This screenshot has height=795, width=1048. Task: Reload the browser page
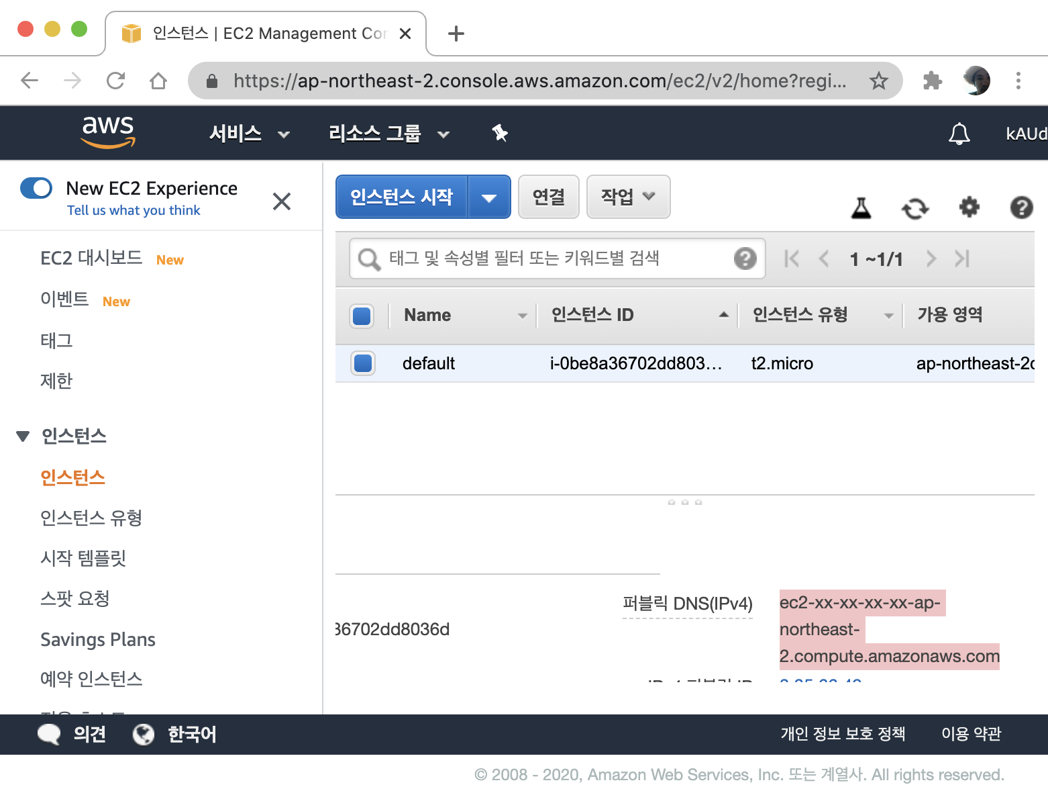[116, 81]
